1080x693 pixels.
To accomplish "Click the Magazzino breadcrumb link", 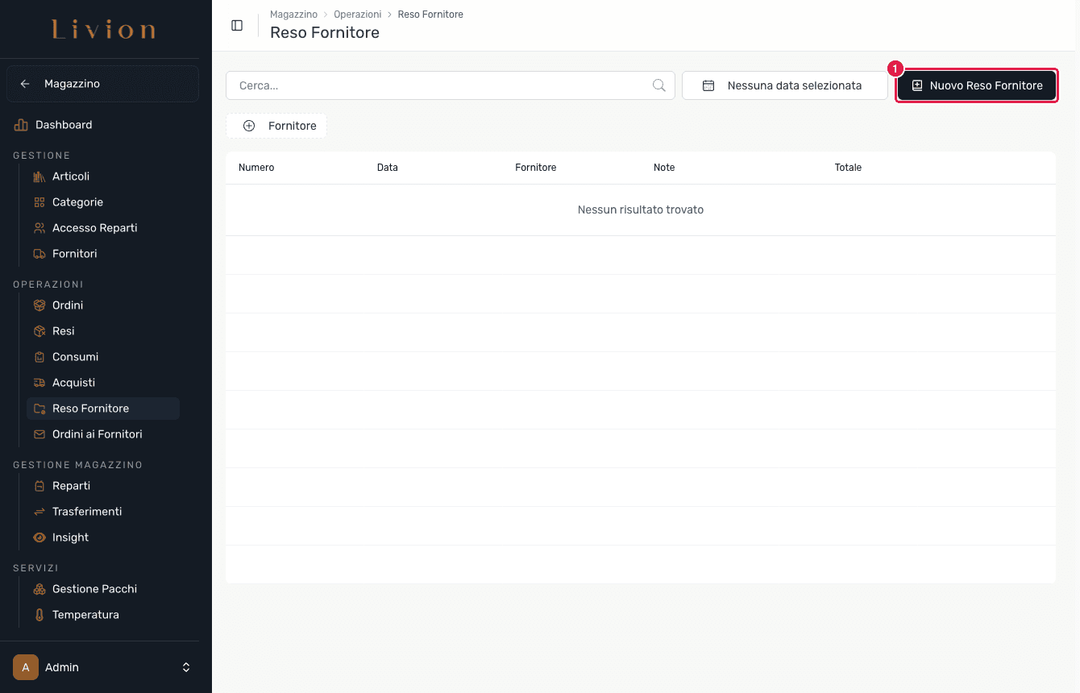I will pyautogui.click(x=293, y=15).
